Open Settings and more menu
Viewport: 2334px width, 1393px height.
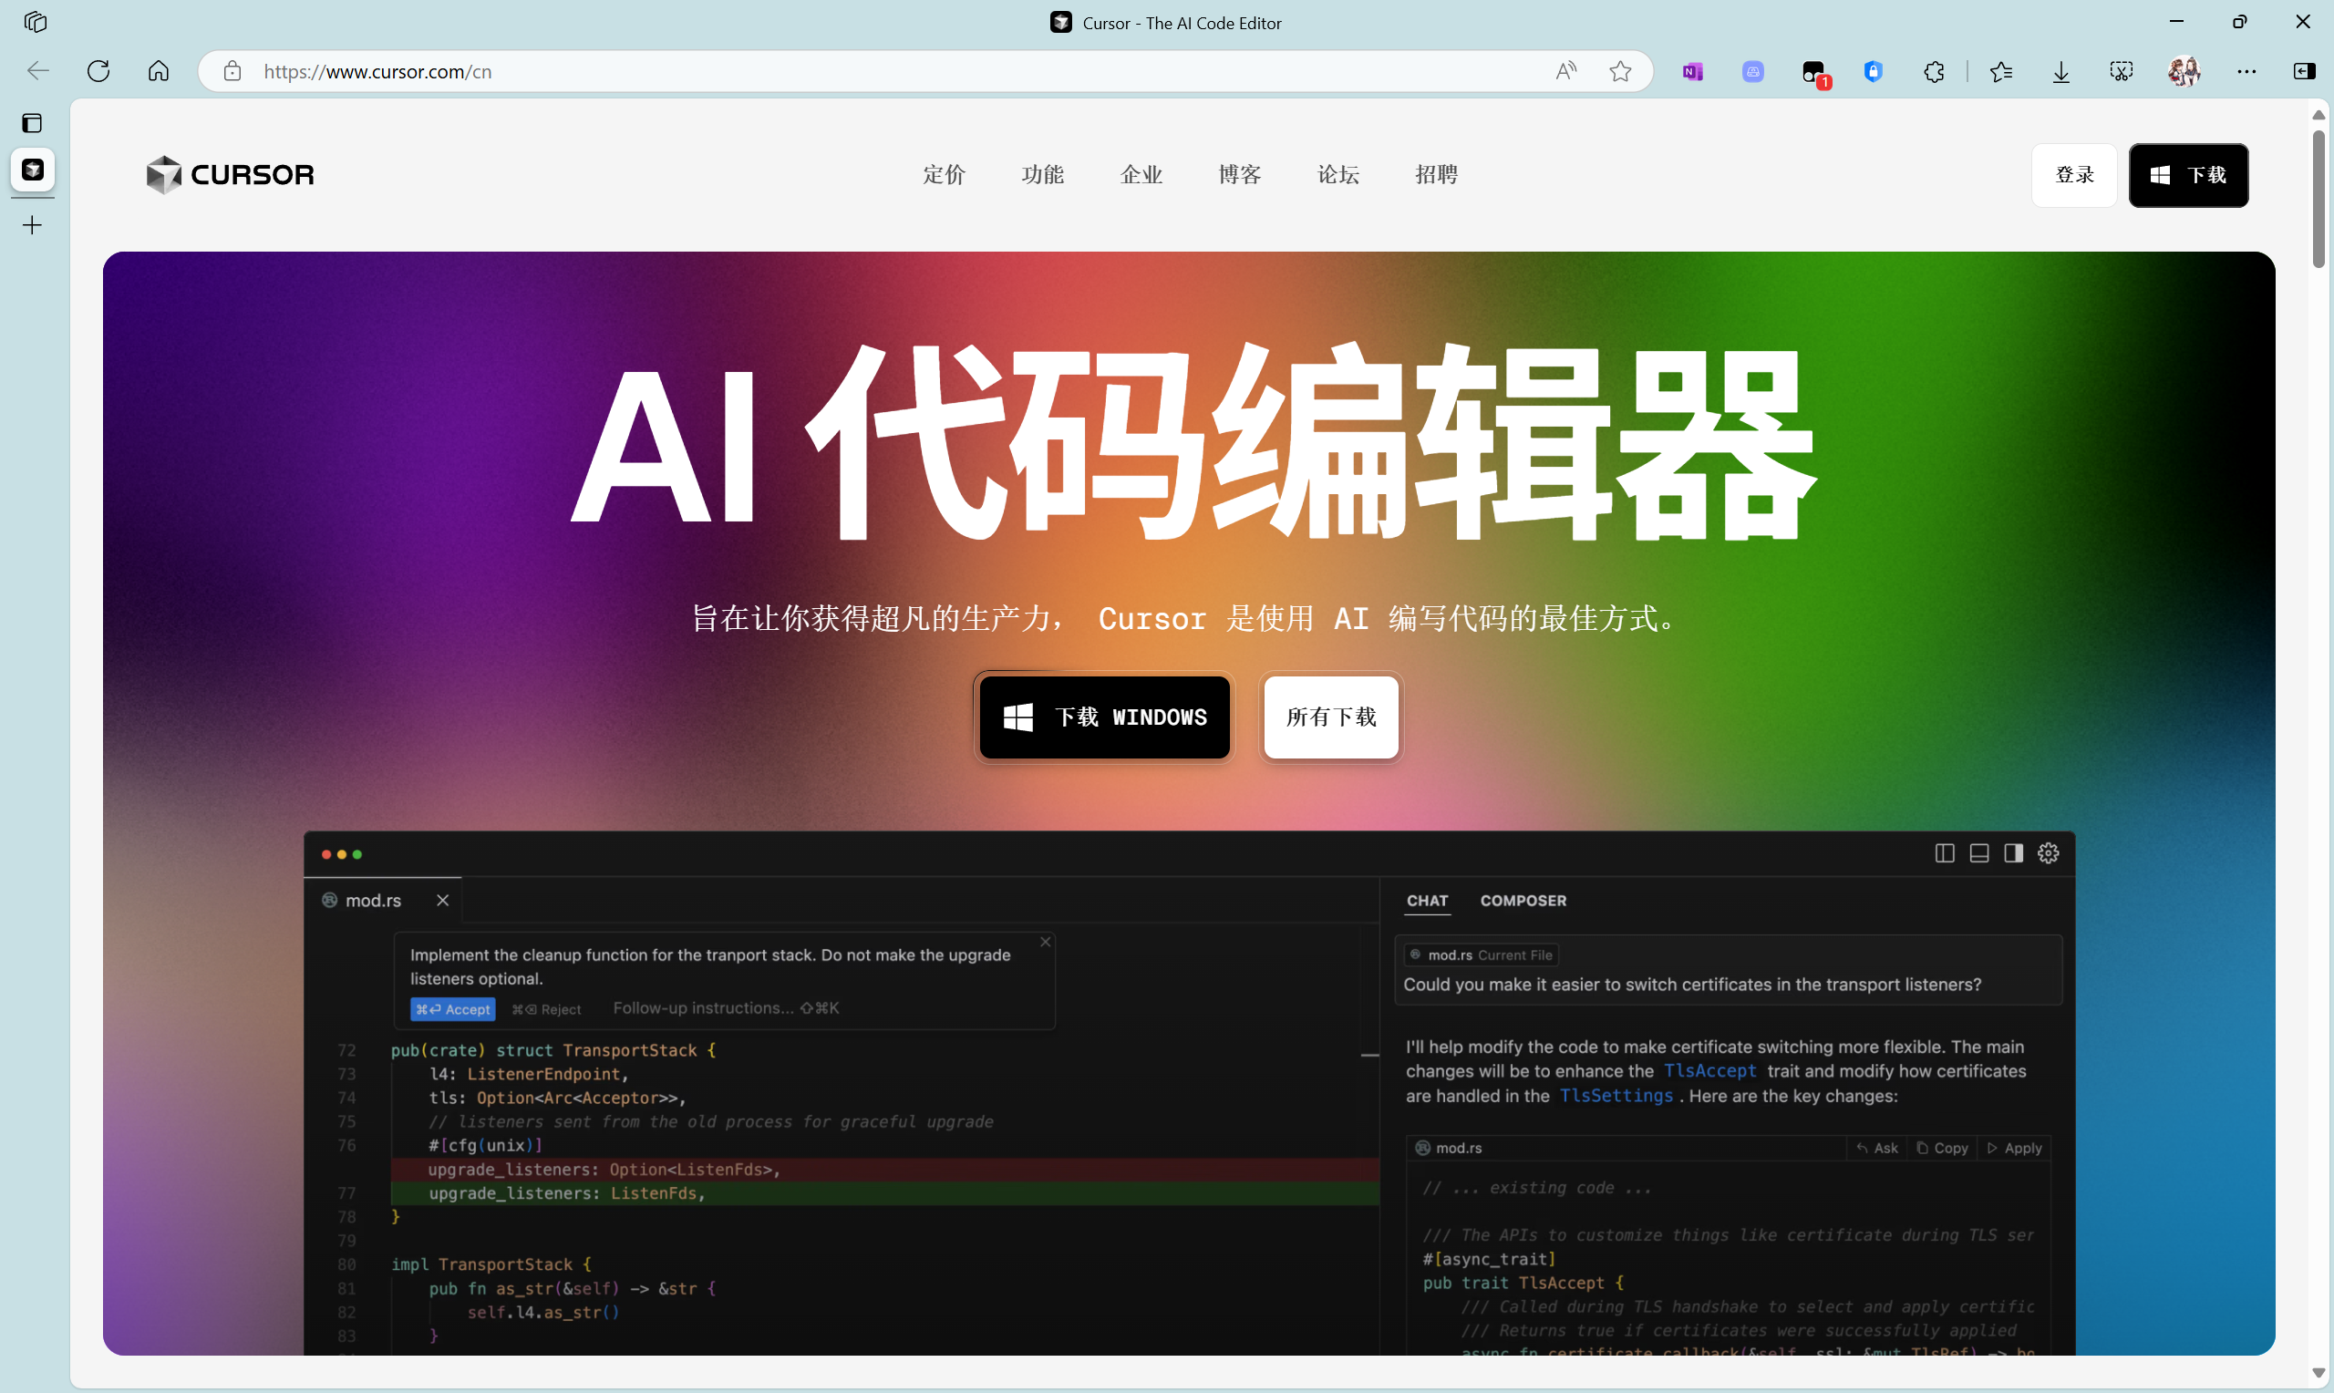2246,71
